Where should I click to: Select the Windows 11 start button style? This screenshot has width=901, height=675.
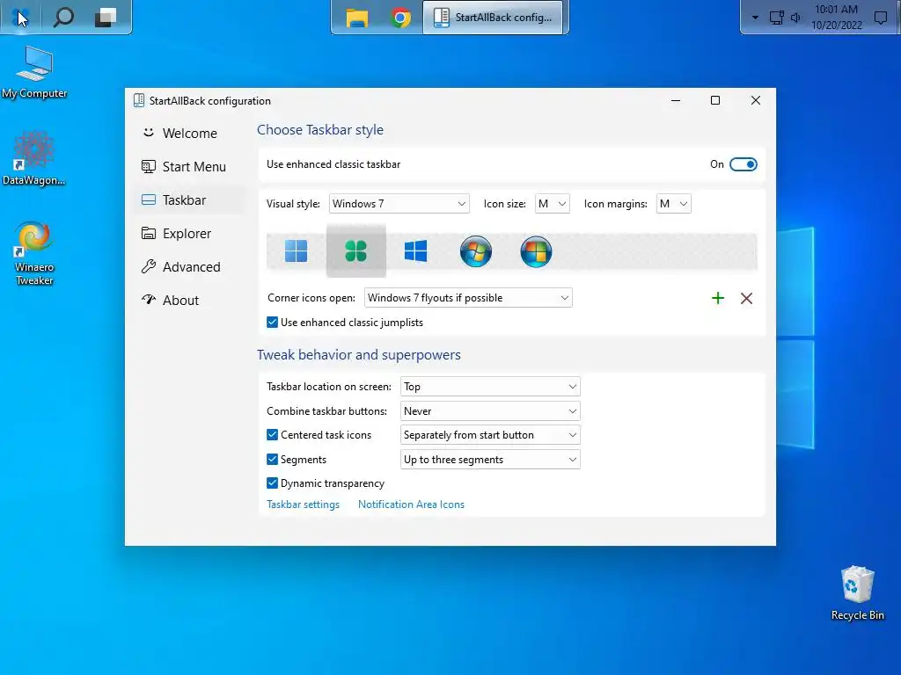(x=296, y=250)
